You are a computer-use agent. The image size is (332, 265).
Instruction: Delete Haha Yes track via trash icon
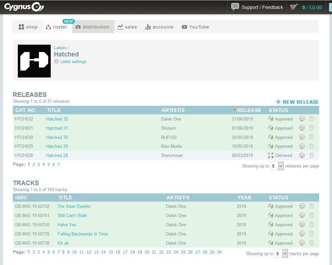tap(312, 225)
